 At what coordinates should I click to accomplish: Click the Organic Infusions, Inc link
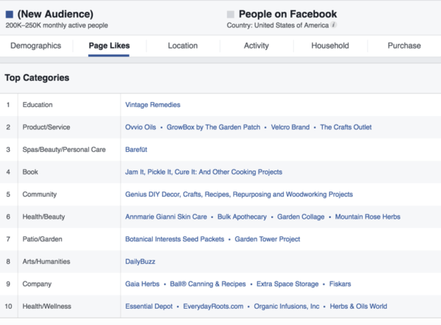pos(287,307)
